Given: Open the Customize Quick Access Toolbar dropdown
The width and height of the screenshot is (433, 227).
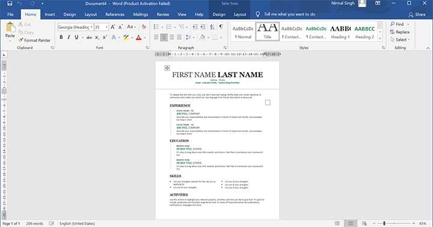Looking at the screenshot, I should coord(42,4).
